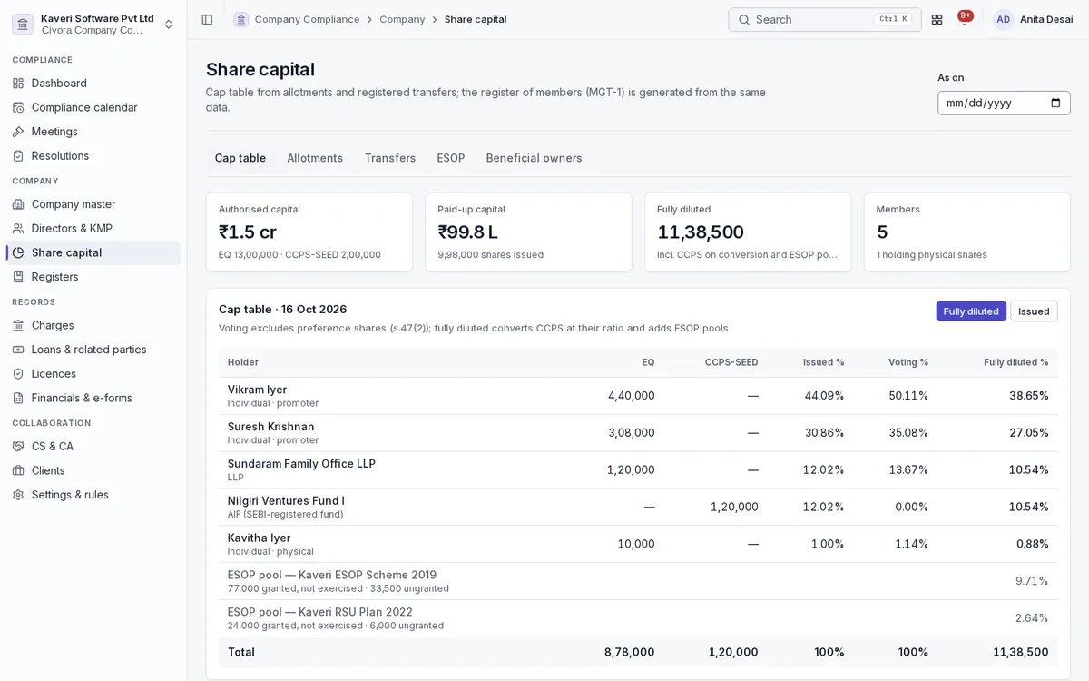Click the Company breadcrumb link

tap(402, 19)
